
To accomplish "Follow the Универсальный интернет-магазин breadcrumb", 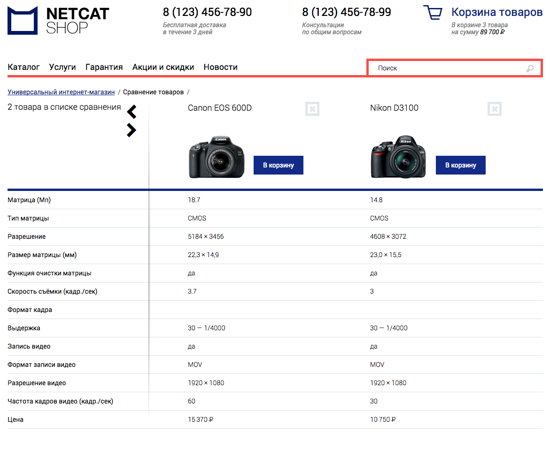I will (61, 92).
